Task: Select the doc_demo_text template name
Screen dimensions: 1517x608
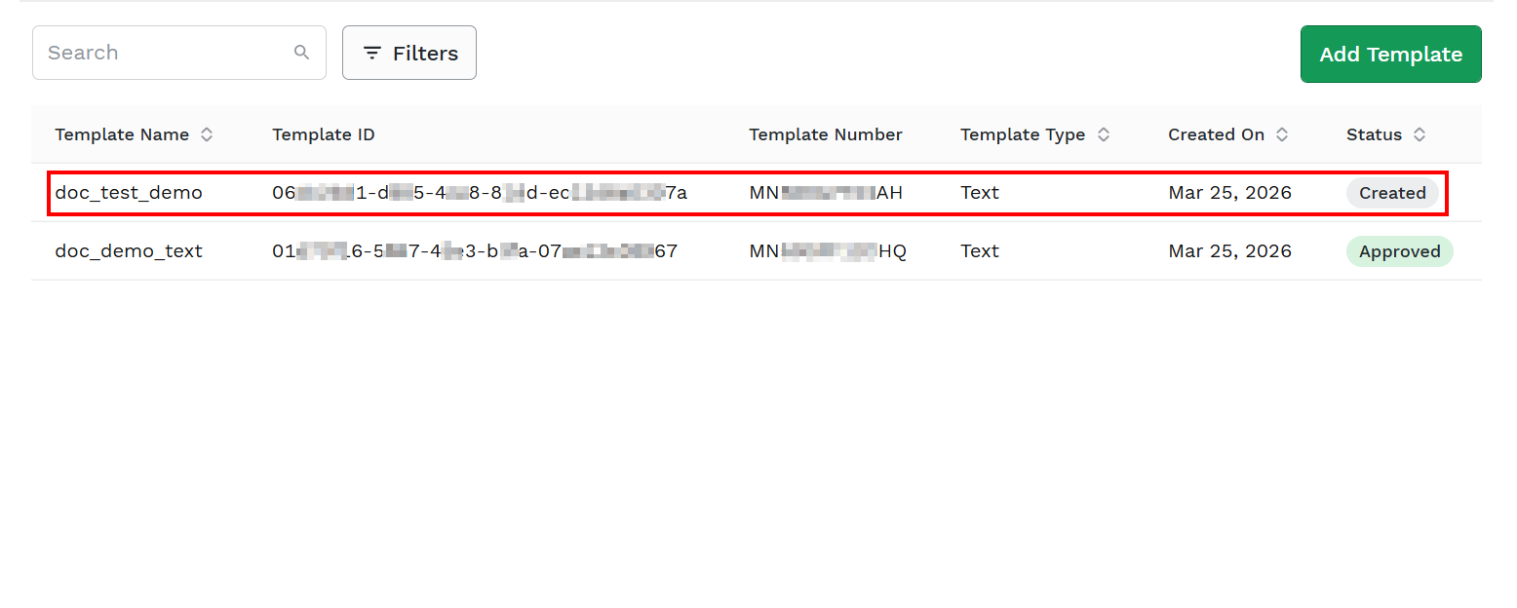Action: pyautogui.click(x=129, y=251)
